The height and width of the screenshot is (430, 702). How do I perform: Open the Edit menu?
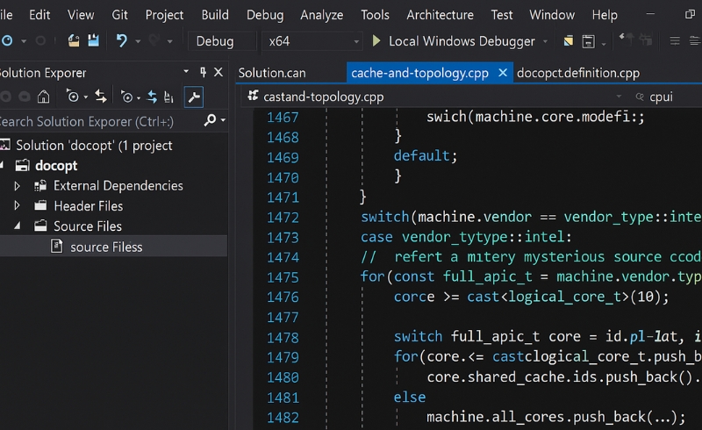click(x=39, y=15)
